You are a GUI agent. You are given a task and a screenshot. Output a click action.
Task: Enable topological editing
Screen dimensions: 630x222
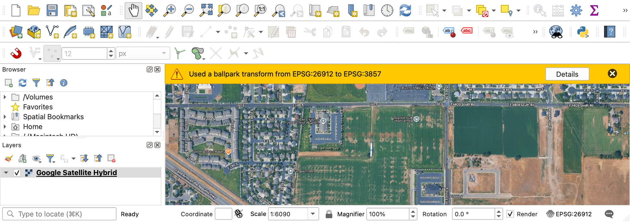[x=180, y=53]
